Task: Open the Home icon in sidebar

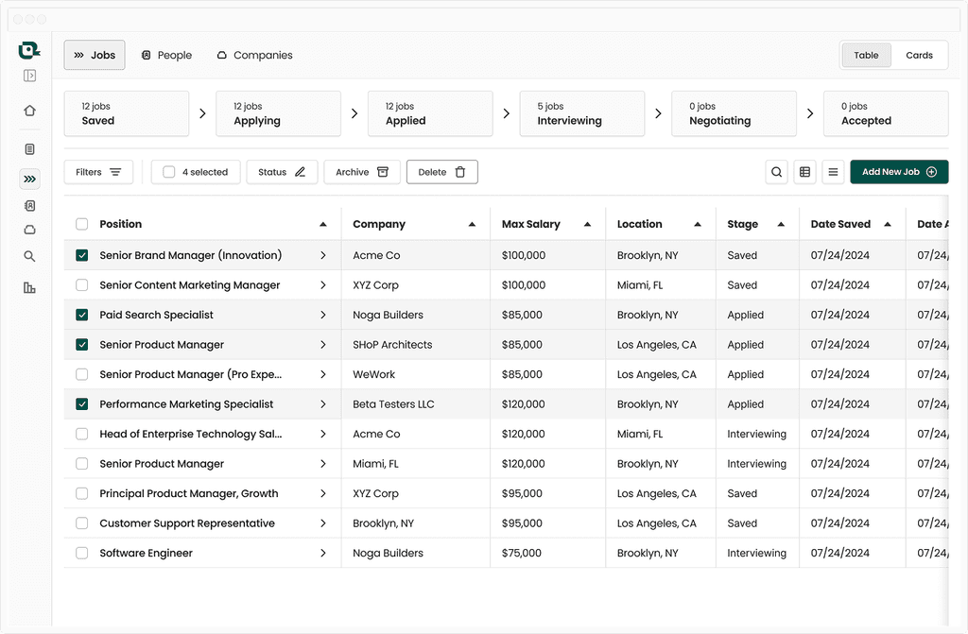Action: point(29,111)
